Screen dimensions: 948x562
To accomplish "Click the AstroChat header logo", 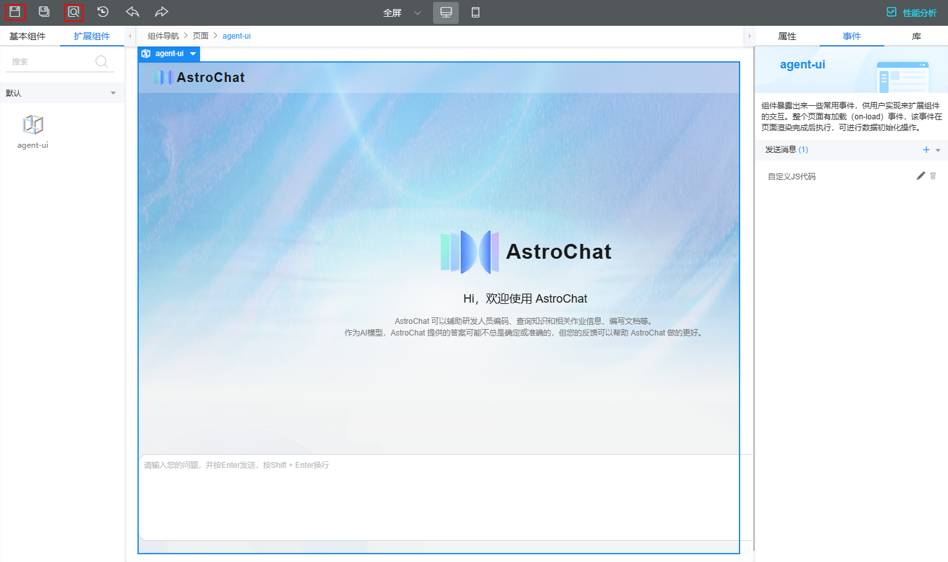I will click(199, 77).
